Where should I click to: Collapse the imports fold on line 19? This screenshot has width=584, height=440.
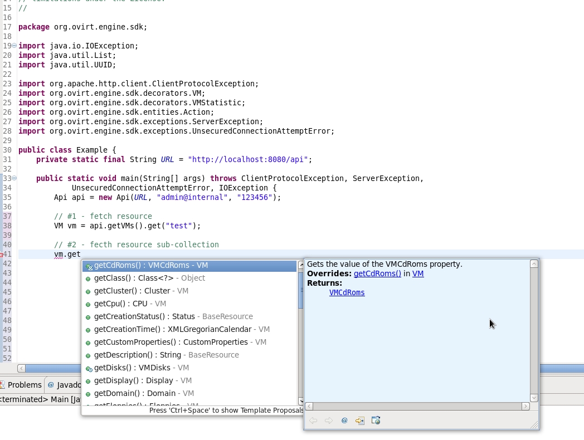coord(14,46)
